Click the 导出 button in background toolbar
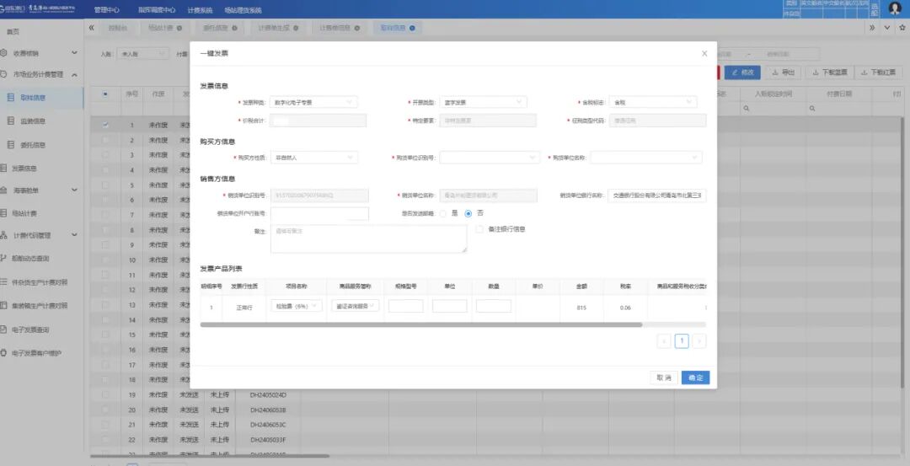 point(783,72)
